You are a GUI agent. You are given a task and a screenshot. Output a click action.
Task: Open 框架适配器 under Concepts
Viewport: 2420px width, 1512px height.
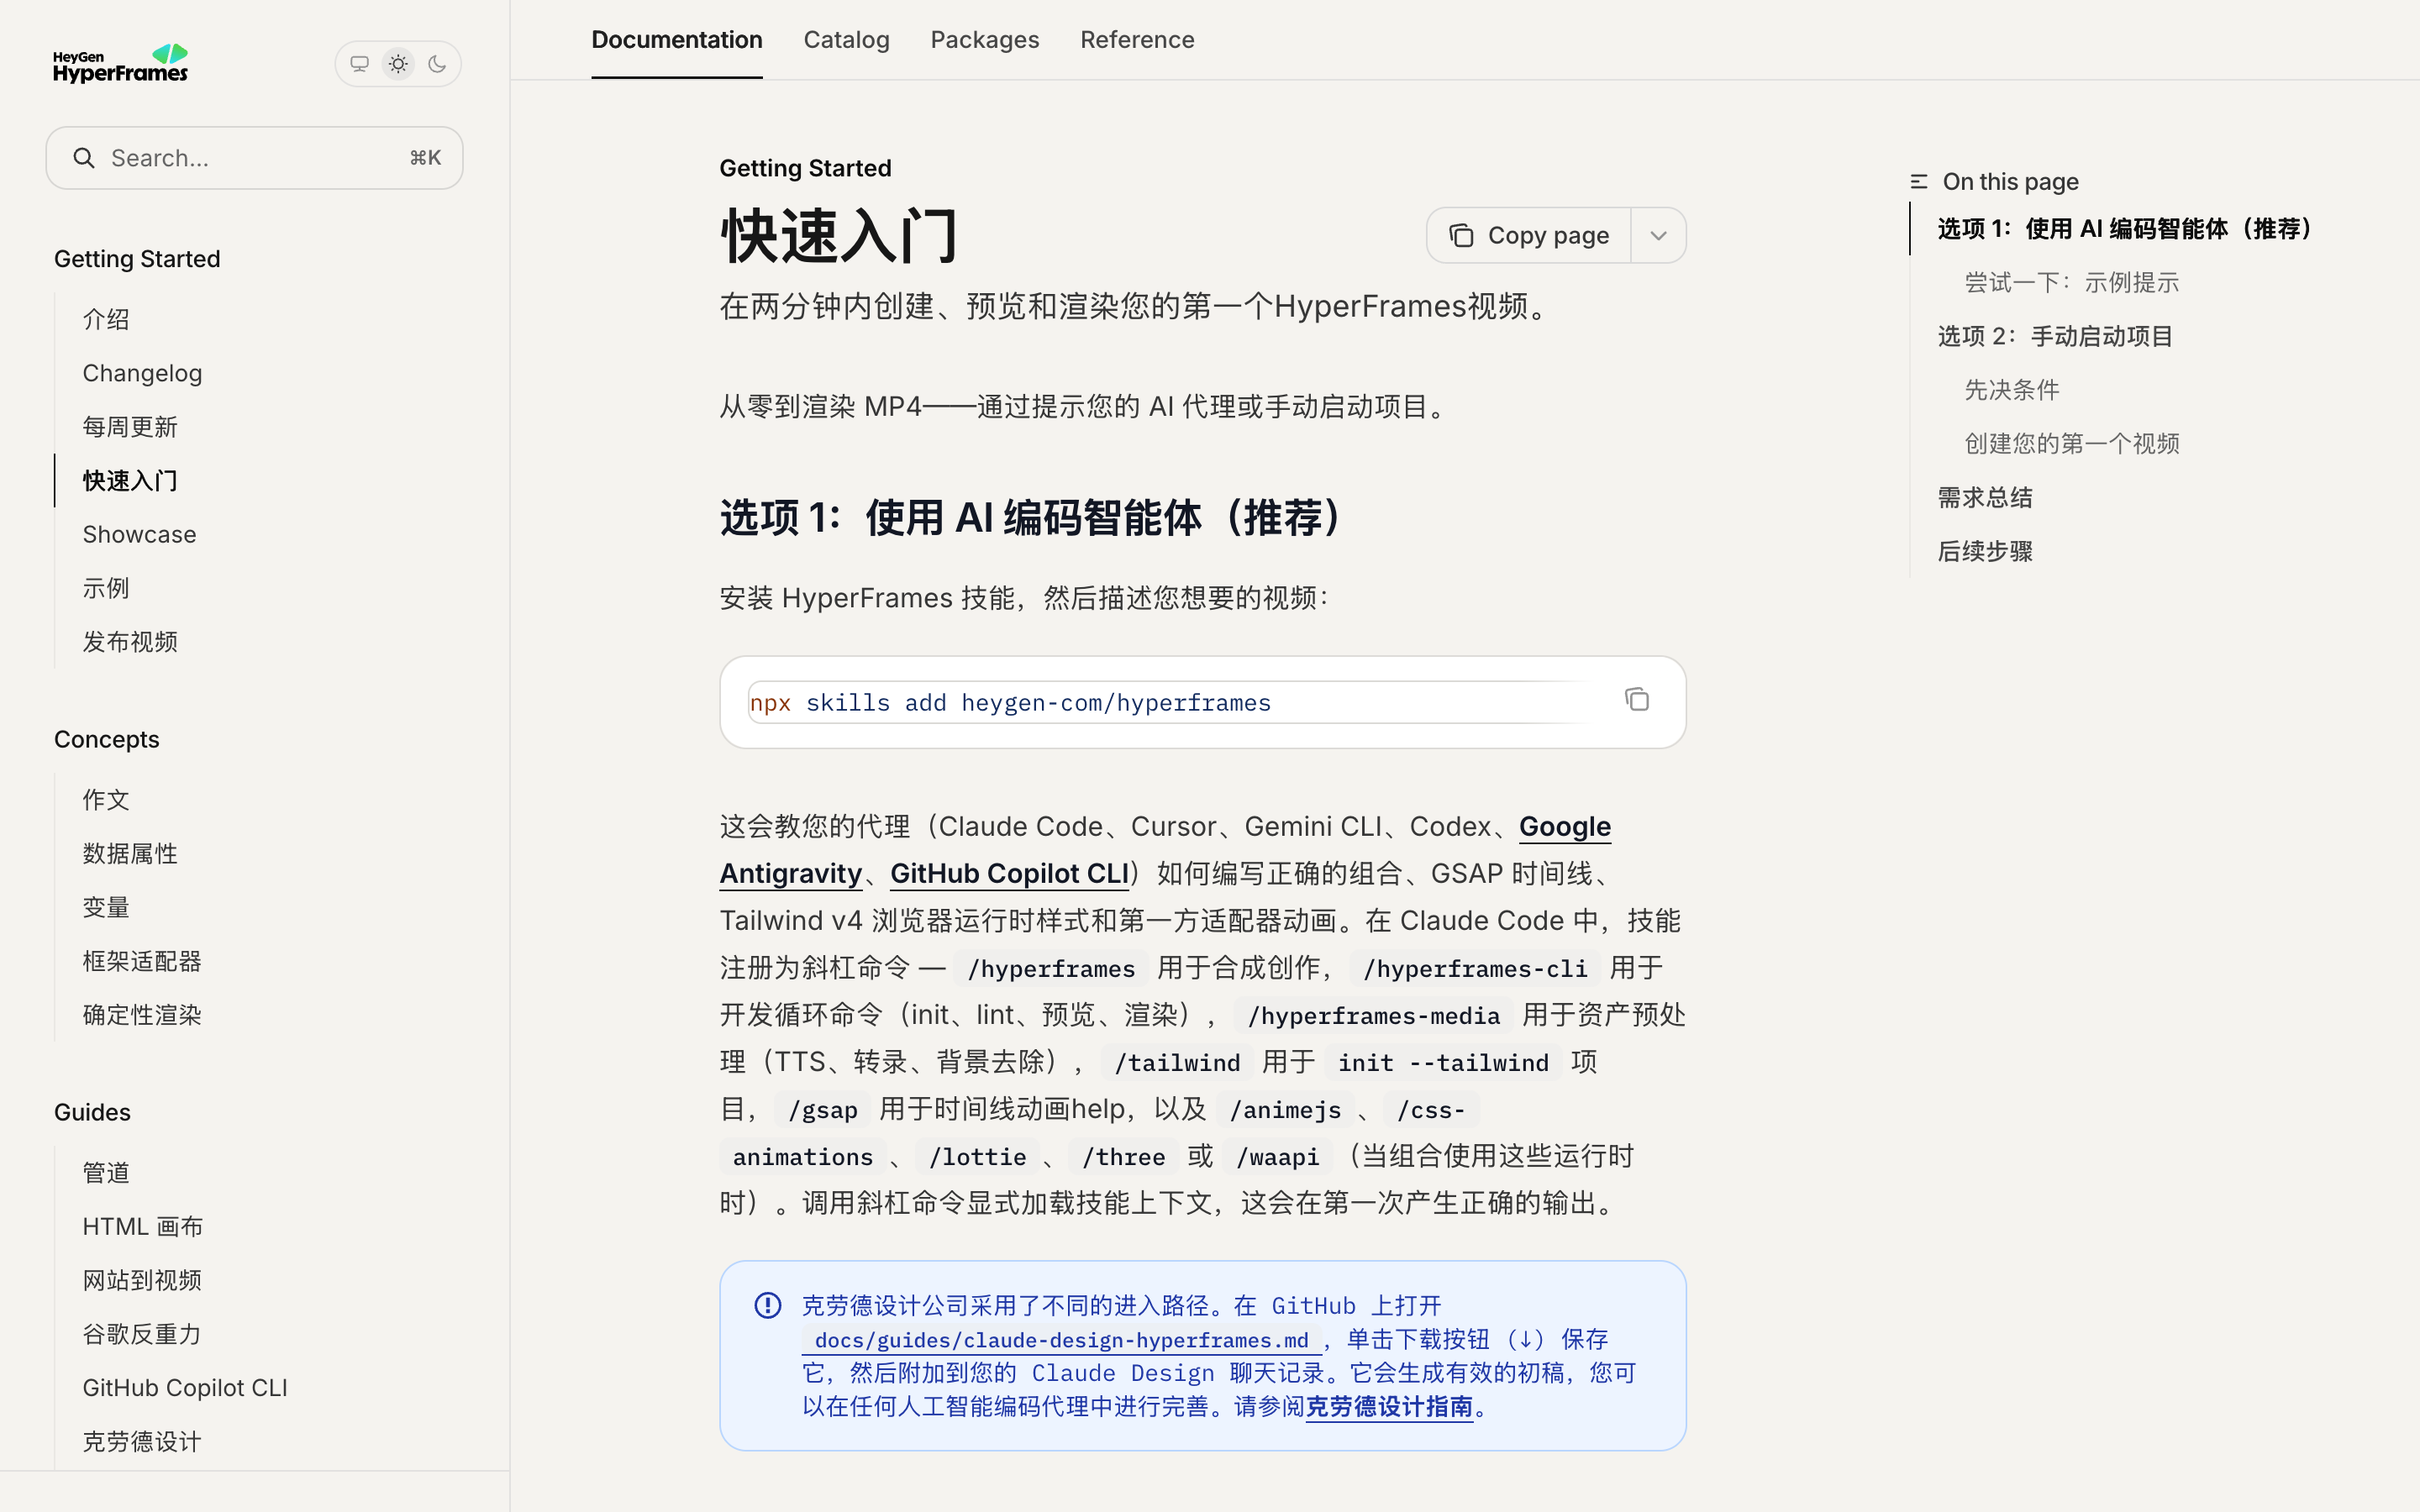point(142,962)
